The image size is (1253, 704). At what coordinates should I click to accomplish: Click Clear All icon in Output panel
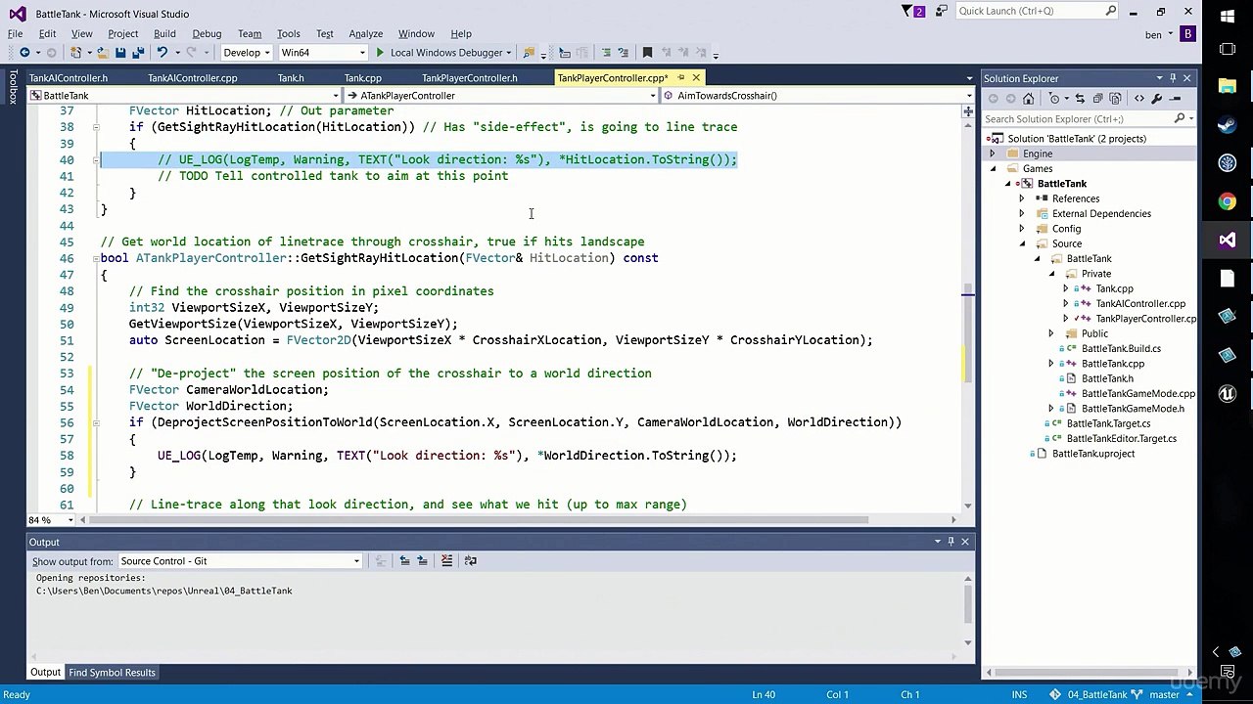(446, 560)
